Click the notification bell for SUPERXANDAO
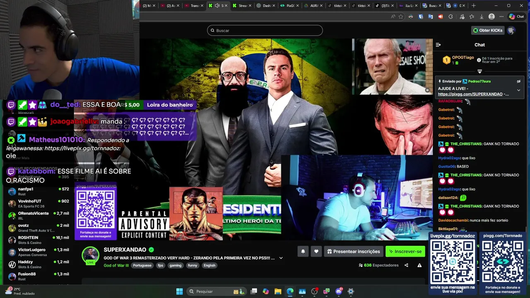Screen dimensions: 530x298 tap(303, 251)
